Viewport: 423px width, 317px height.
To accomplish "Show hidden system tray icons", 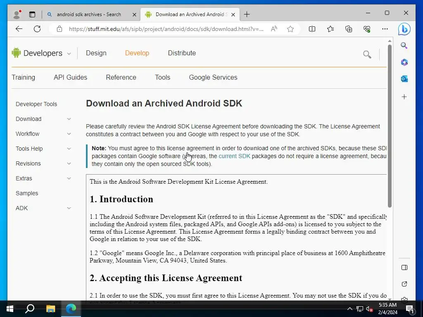I will pyautogui.click(x=349, y=309).
